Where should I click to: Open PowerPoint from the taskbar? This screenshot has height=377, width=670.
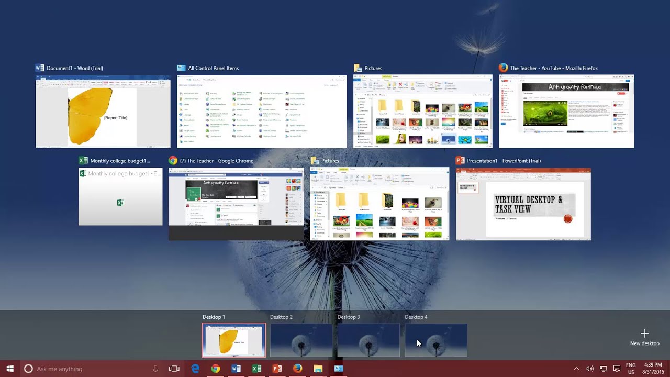277,369
